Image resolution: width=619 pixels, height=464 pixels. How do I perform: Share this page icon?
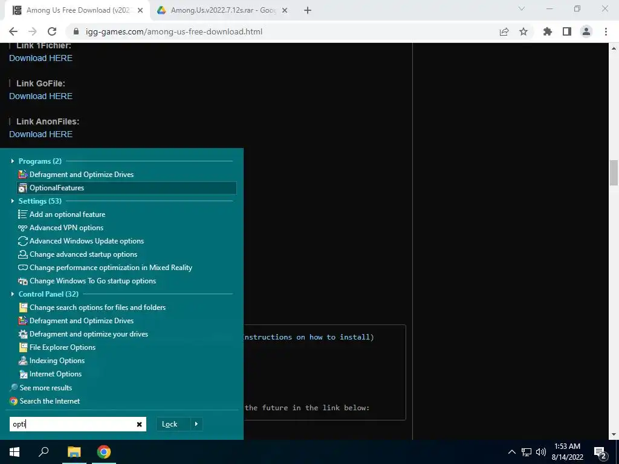(x=504, y=31)
